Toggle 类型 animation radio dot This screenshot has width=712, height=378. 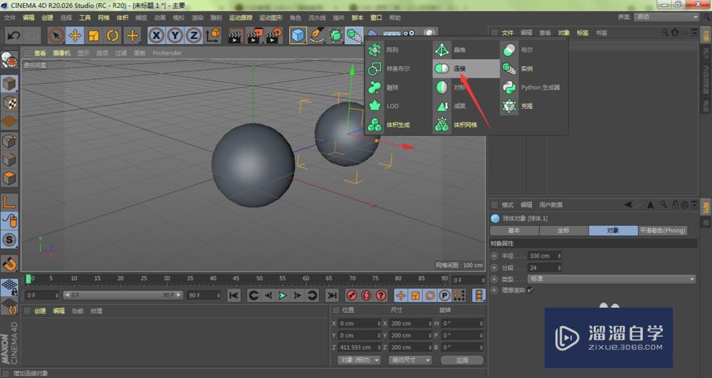495,279
